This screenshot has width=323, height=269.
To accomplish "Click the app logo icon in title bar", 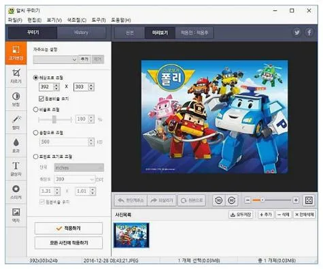I will (x=11, y=11).
